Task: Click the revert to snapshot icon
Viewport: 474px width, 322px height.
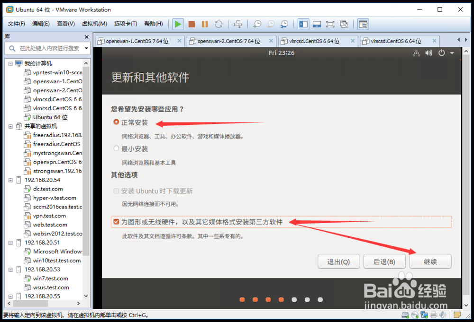Action: [x=271, y=24]
